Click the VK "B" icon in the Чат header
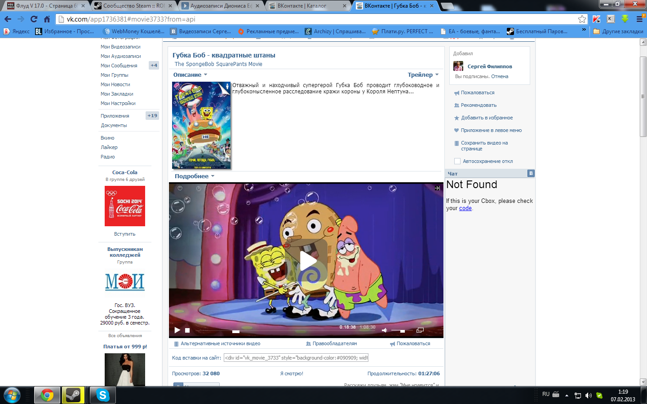Viewport: 647px width, 404px height. point(531,173)
